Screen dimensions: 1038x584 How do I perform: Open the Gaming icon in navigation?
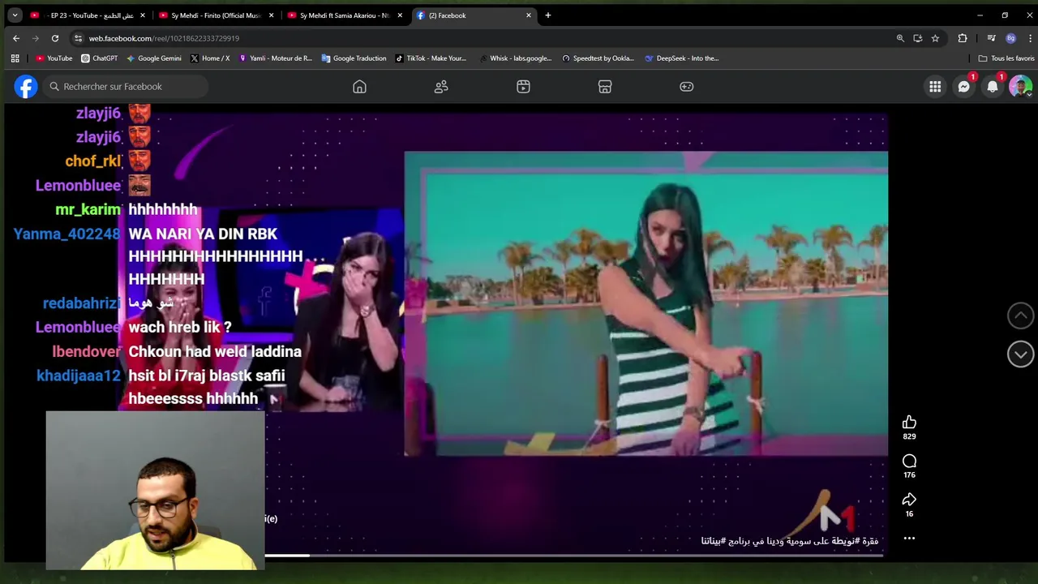687,87
